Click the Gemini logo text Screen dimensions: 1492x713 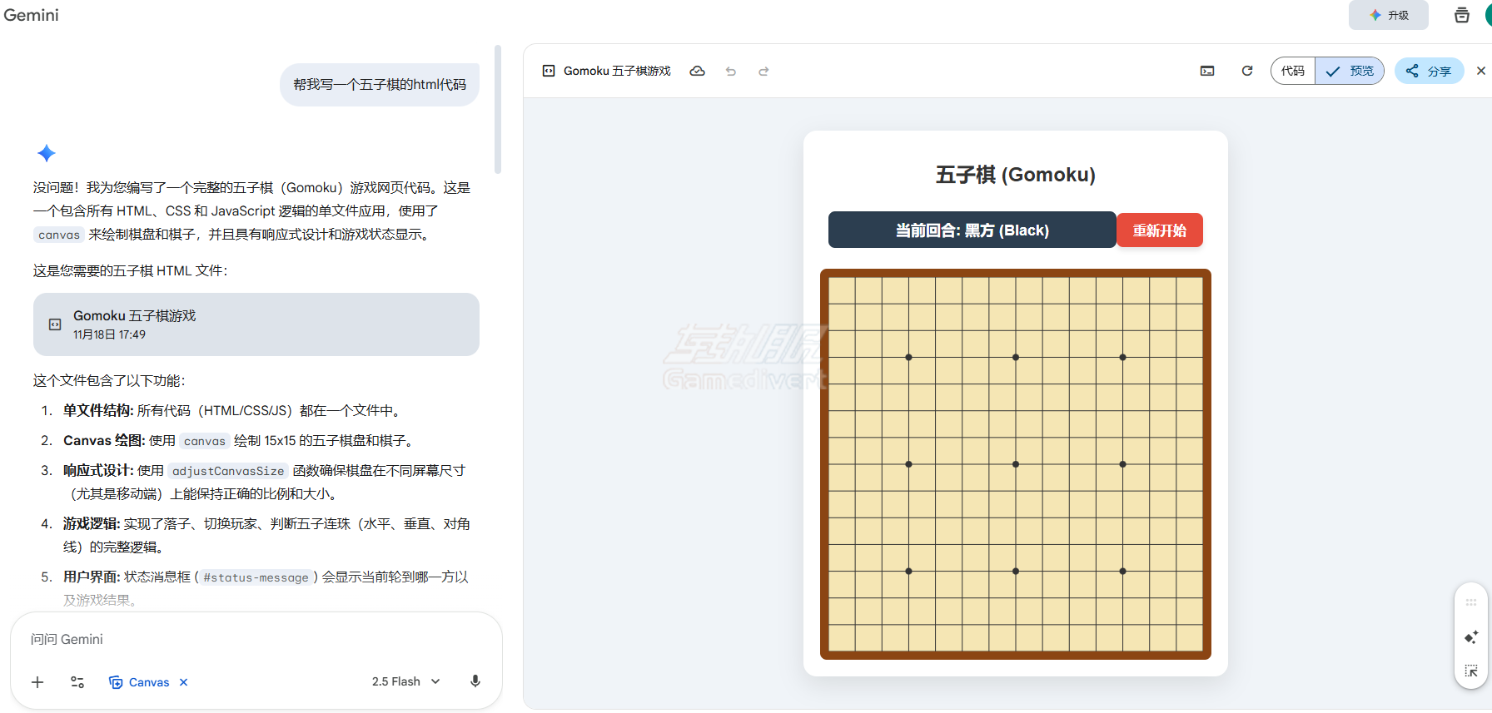(x=31, y=15)
